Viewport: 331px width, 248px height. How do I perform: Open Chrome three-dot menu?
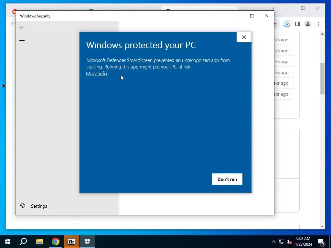(318, 24)
